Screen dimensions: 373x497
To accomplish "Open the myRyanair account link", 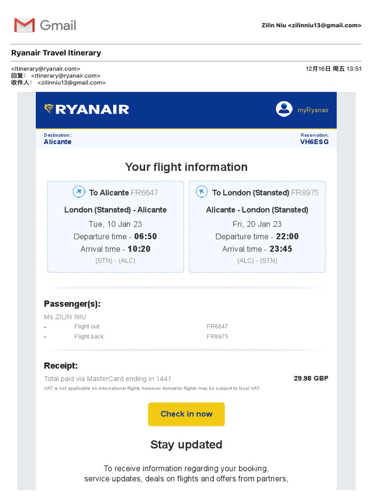I will 313,110.
